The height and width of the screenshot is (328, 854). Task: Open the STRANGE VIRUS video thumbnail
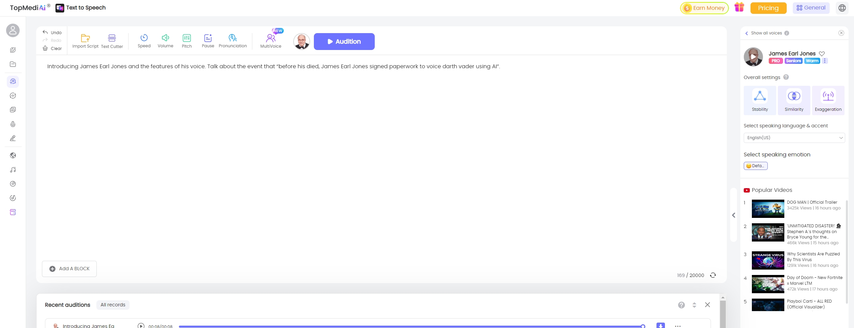[x=768, y=260]
